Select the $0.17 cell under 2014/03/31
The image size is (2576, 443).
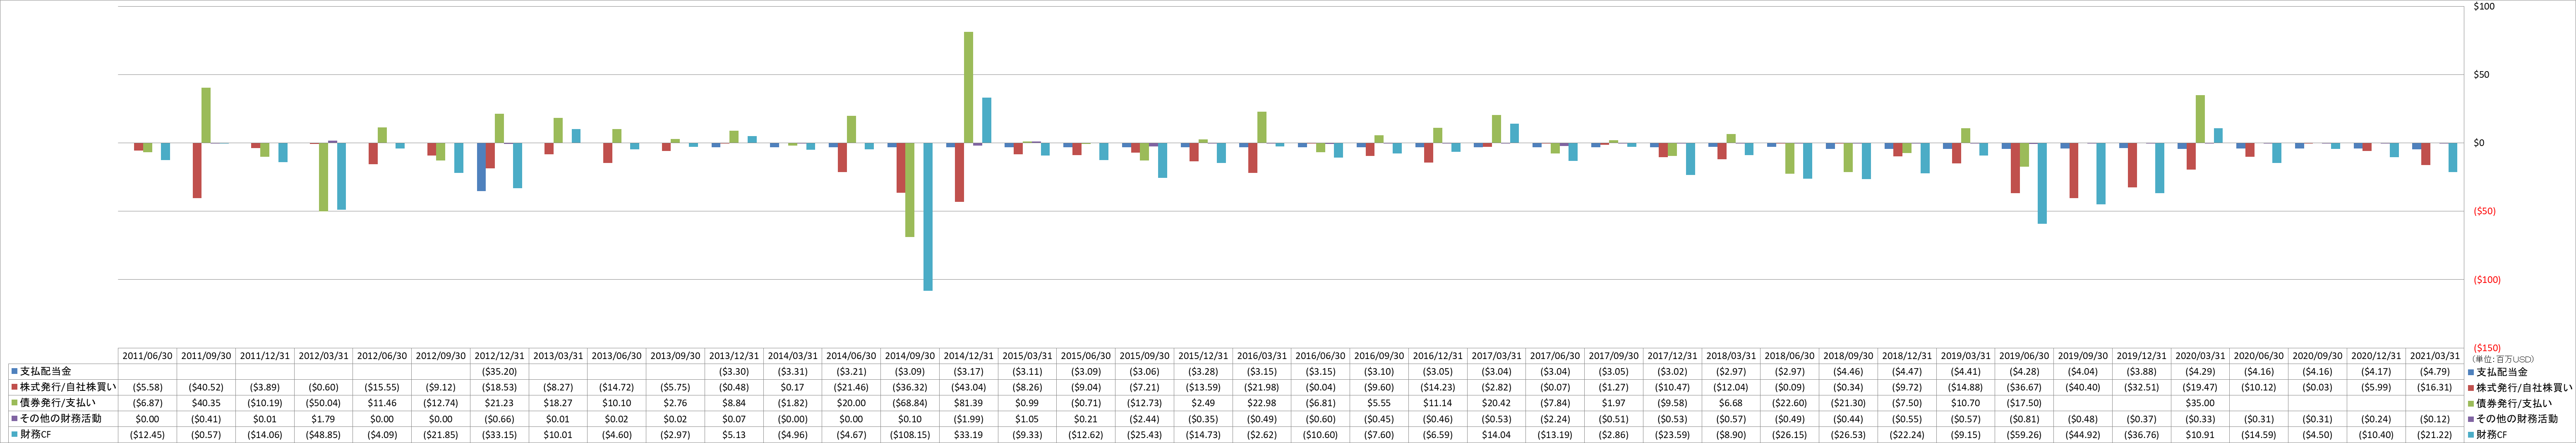click(792, 387)
